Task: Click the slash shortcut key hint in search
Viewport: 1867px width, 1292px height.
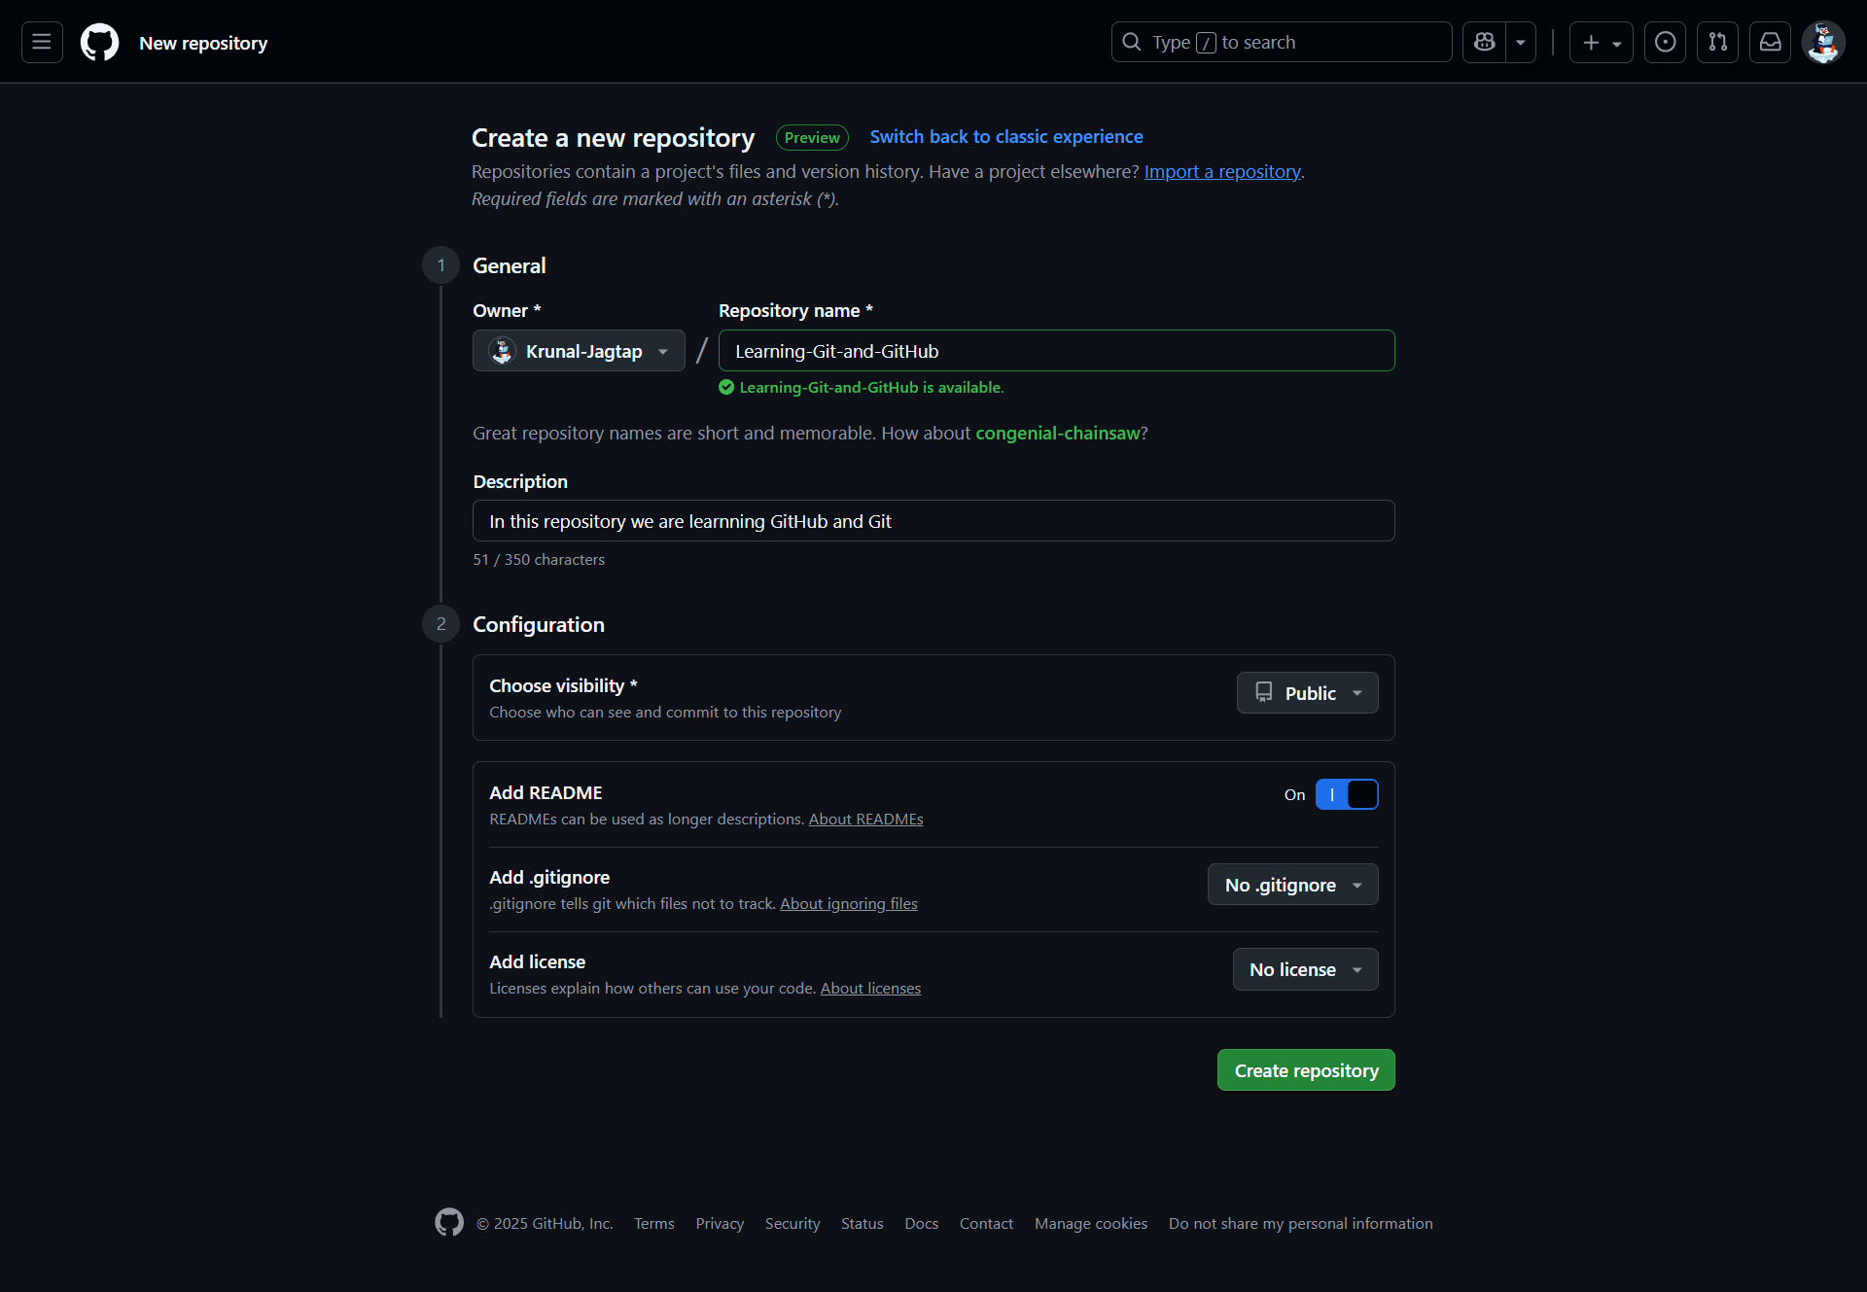Action: point(1206,43)
